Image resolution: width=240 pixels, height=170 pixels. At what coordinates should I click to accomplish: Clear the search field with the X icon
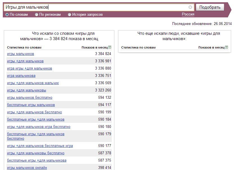pyautogui.click(x=190, y=7)
